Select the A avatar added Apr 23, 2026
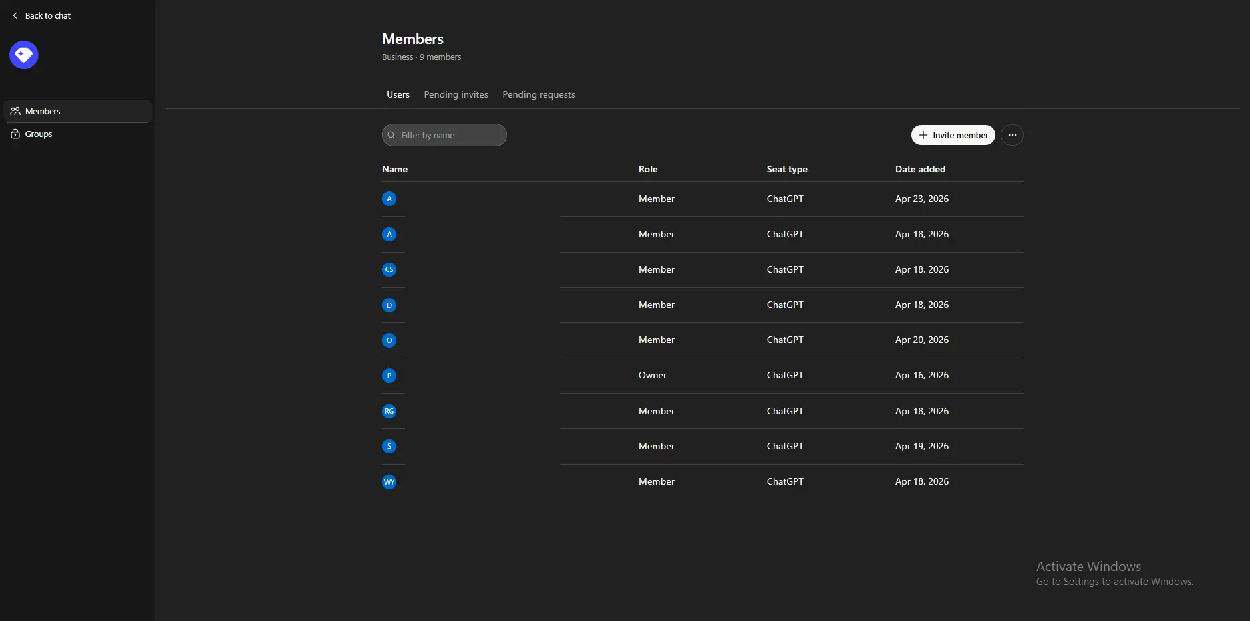This screenshot has width=1250, height=621. (x=389, y=199)
